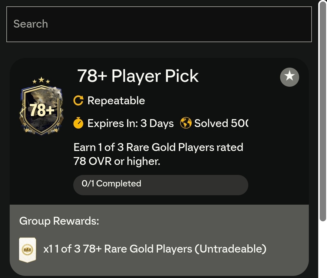
Task: Toggle the favorite star button
Action: click(x=289, y=77)
